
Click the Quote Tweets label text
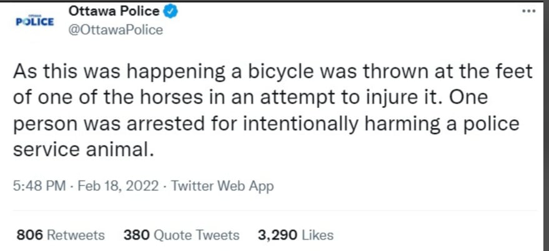196,235
